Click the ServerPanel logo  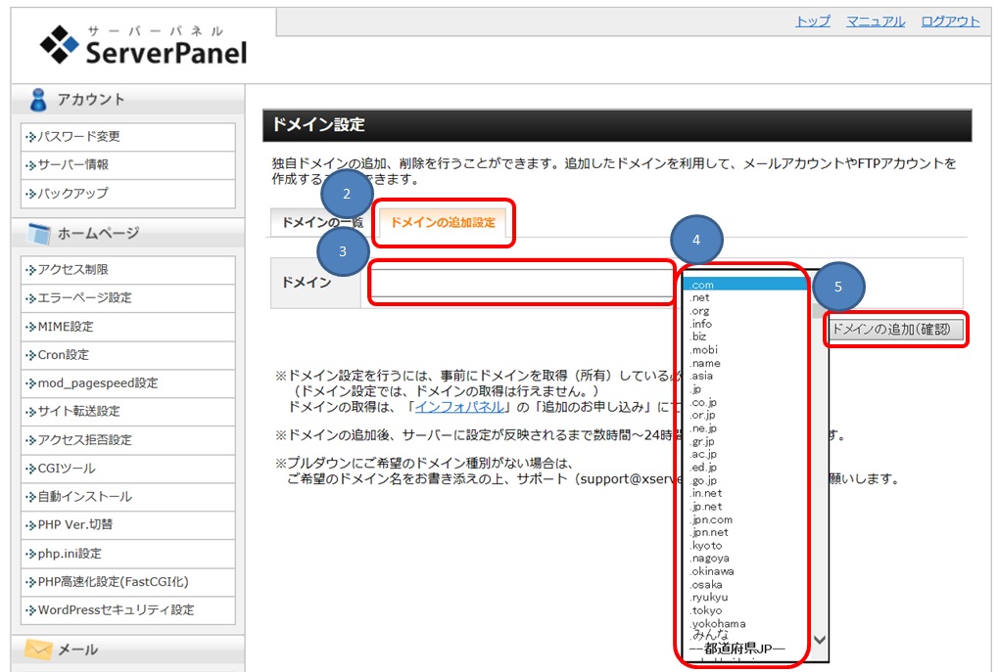(x=144, y=45)
